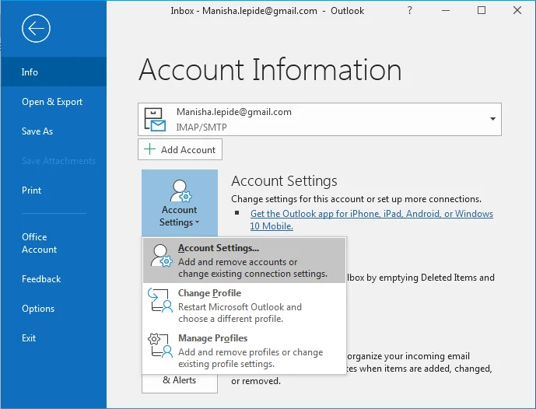Choose Save As in sidebar

tap(54, 131)
